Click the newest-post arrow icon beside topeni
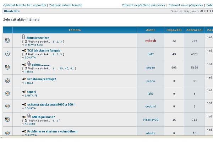Viewport: 213px width, 142px height. [x=24, y=92]
